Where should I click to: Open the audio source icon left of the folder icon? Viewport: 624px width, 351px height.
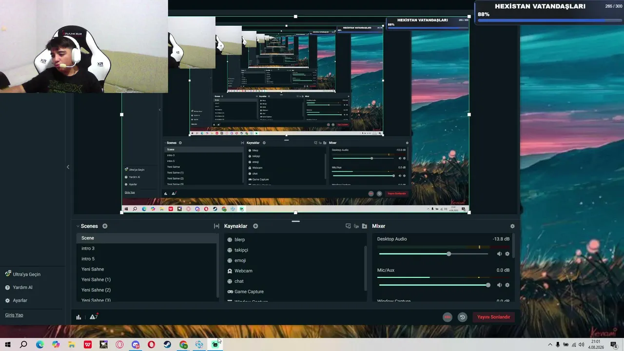pyautogui.click(x=356, y=226)
